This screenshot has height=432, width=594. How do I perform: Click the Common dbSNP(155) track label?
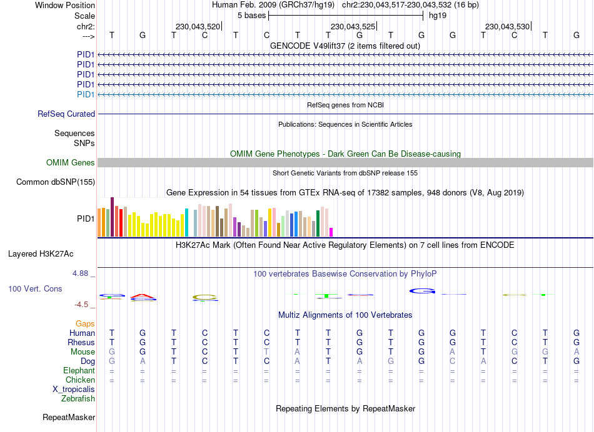coord(56,182)
